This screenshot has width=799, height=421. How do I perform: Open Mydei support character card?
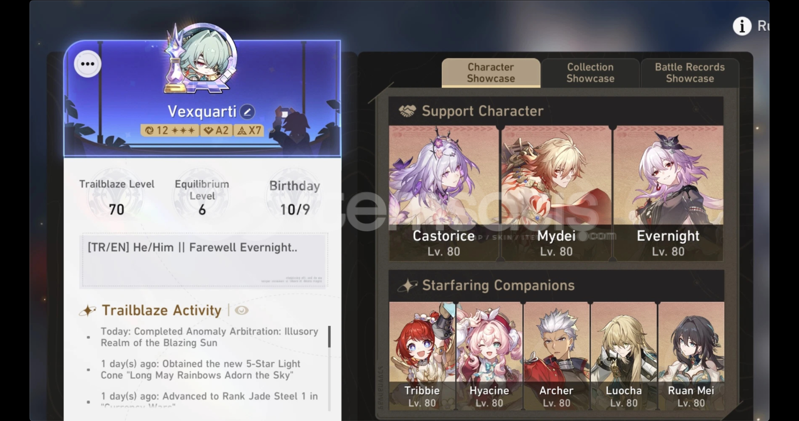pos(556,193)
